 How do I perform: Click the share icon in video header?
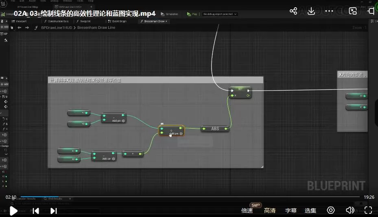pyautogui.click(x=293, y=11)
